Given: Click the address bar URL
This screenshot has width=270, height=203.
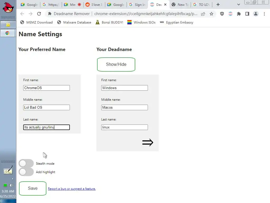Looking at the screenshot, I should pyautogui.click(x=146, y=14).
